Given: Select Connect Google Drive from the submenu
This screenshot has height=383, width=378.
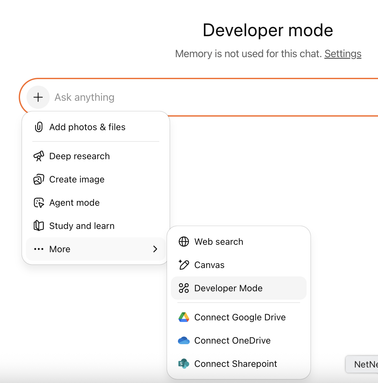Looking at the screenshot, I should coord(240,317).
